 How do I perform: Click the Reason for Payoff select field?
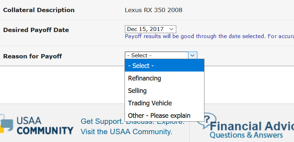pos(161,56)
